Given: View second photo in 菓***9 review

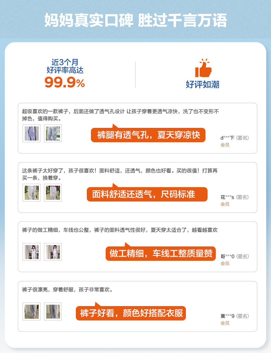Looking at the screenshot, I should coord(53,311).
